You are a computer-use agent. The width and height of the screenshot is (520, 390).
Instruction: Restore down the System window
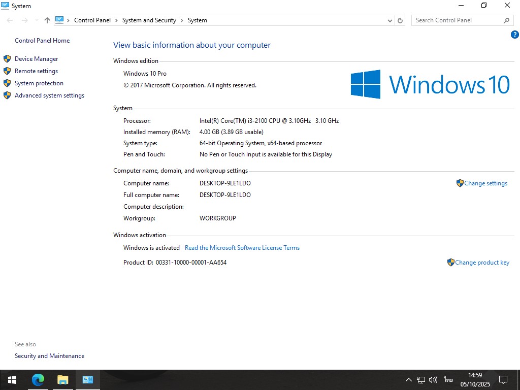point(484,5)
